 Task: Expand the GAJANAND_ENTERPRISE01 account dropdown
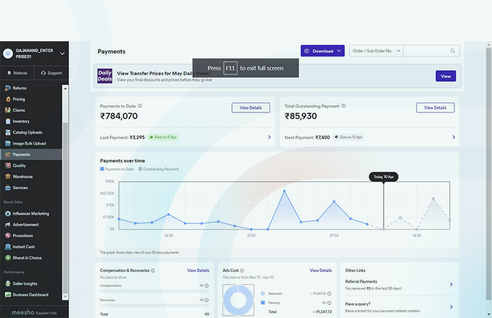click(62, 54)
